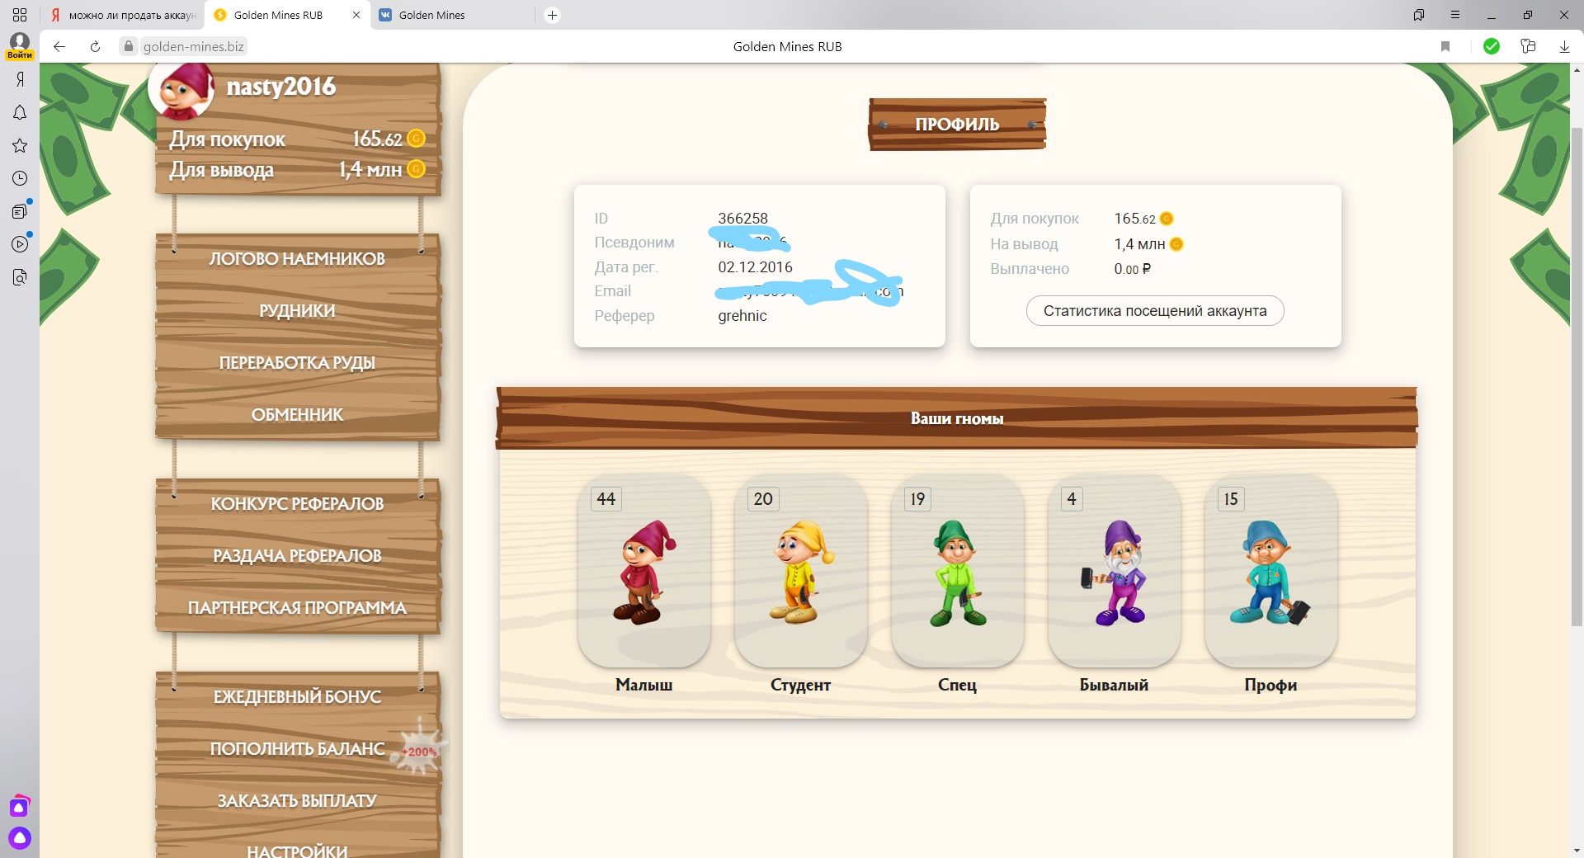This screenshot has width=1584, height=858.
Task: Open the green Protect checkmark icon
Action: click(x=1492, y=46)
